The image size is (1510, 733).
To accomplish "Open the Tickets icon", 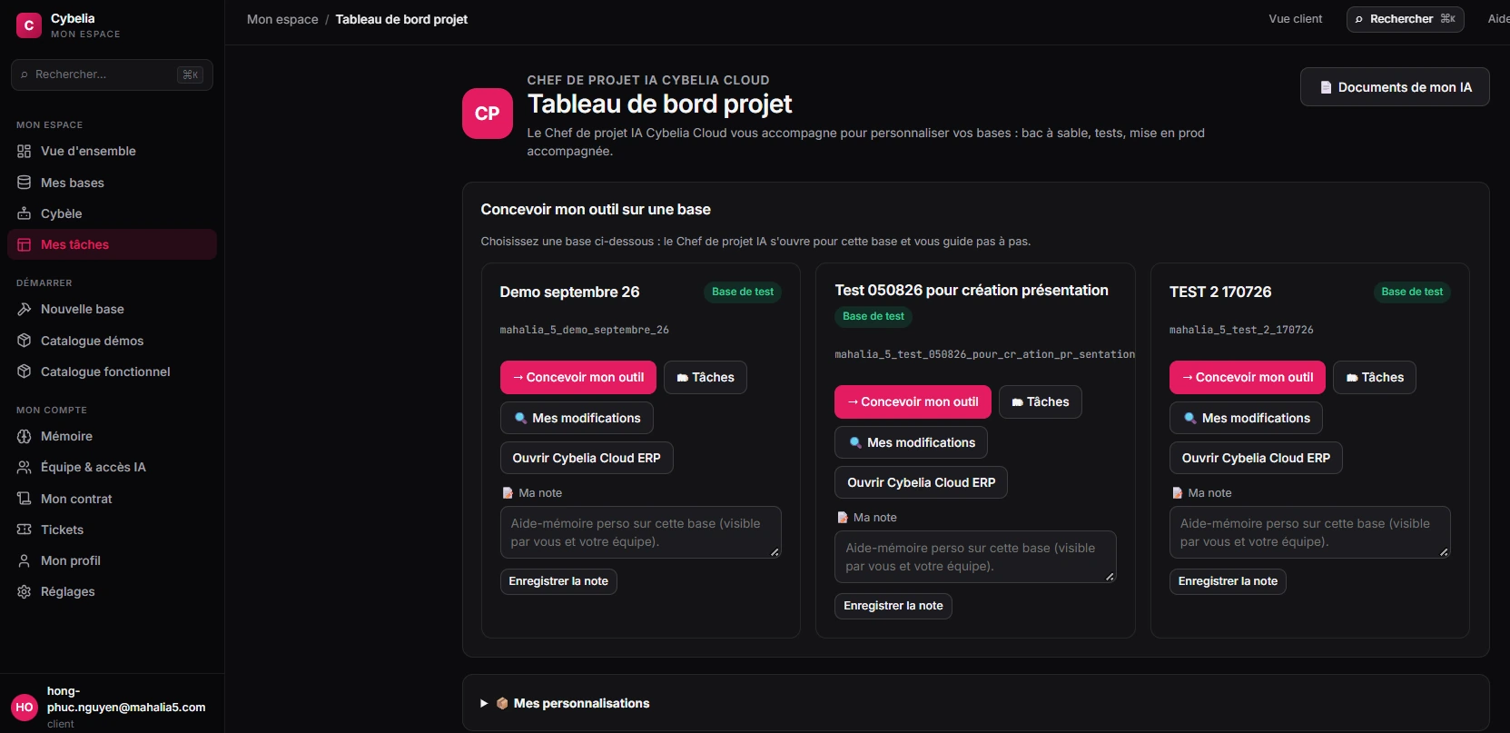I will click(x=25, y=530).
